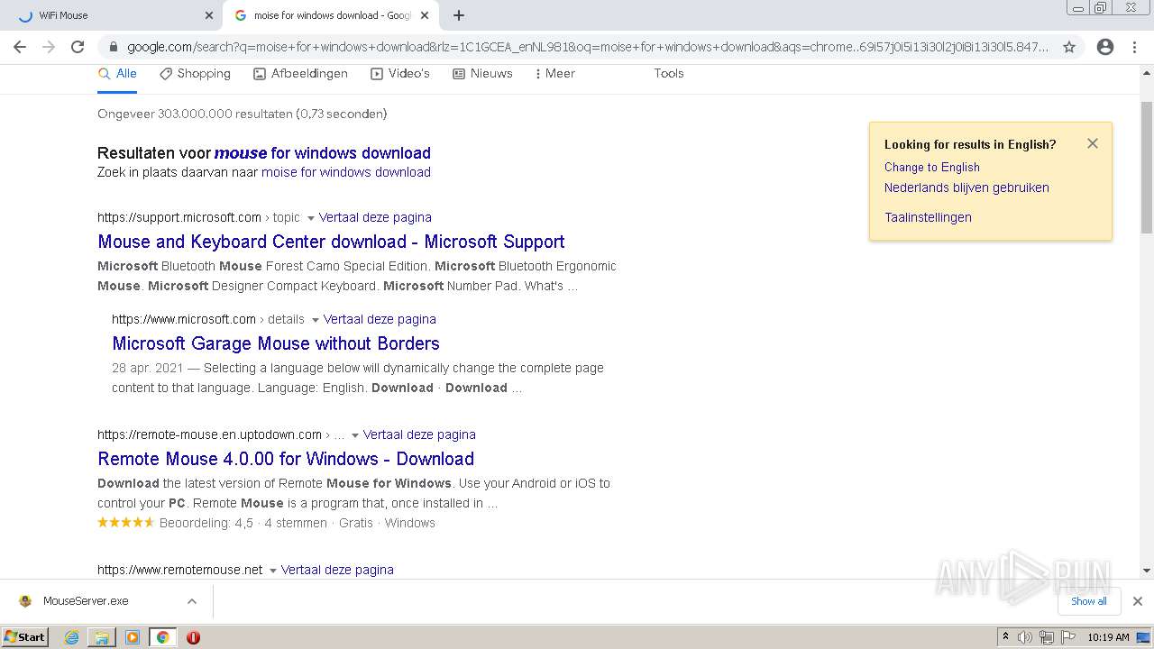Open the Shopping search filter
The image size is (1154, 649).
click(195, 74)
